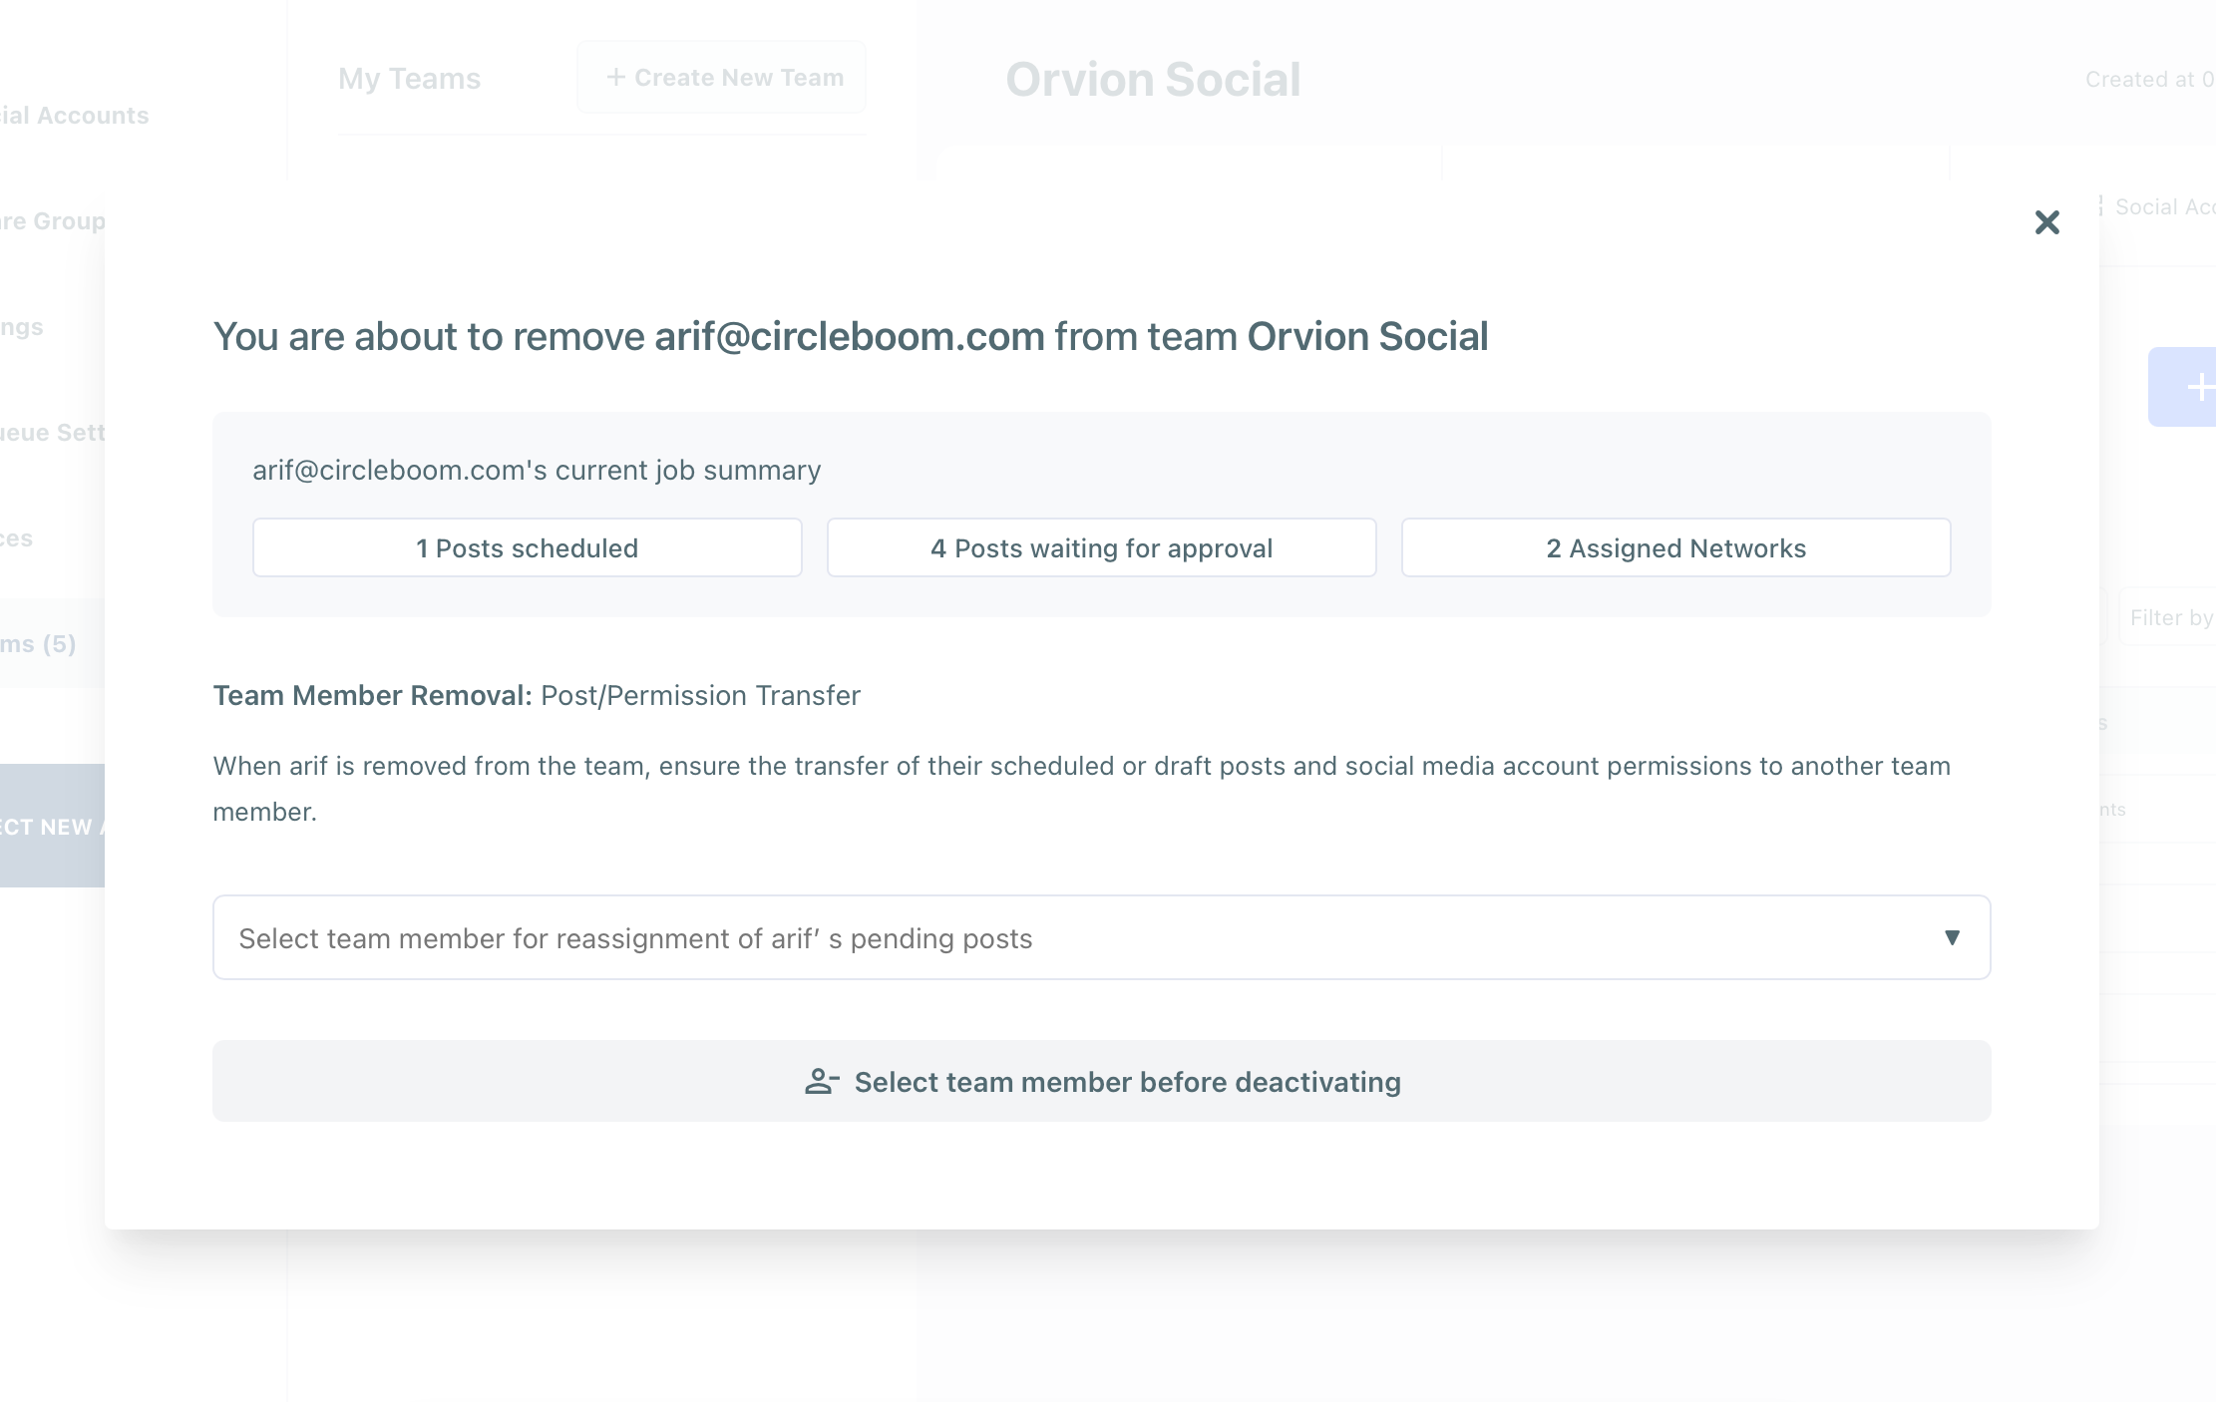2216x1402 pixels.
Task: Open Queue Settings in the sidebar
Action: coord(52,433)
